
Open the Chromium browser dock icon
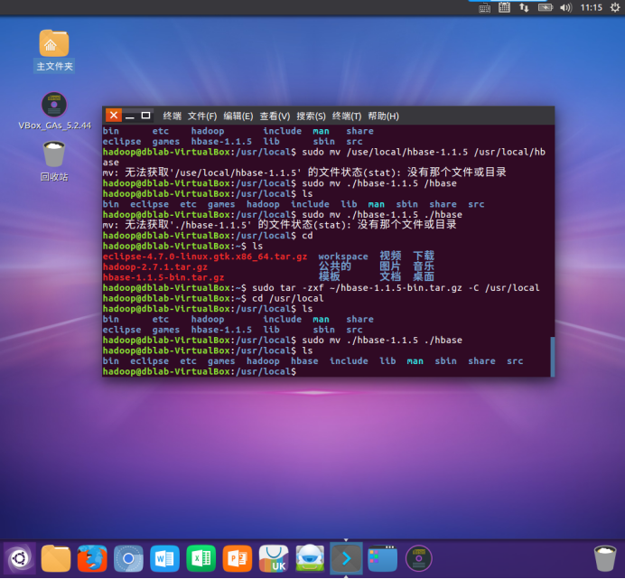click(x=128, y=558)
